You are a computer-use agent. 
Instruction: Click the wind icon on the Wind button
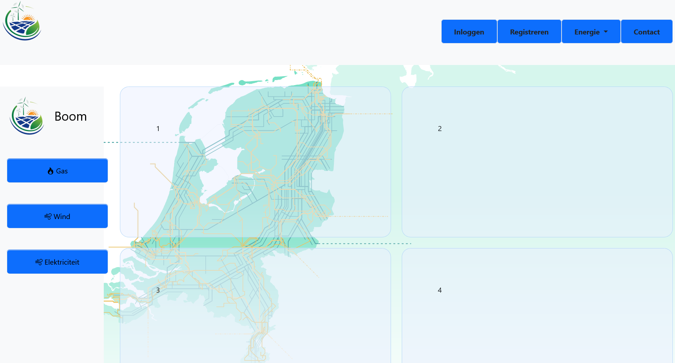(x=48, y=217)
